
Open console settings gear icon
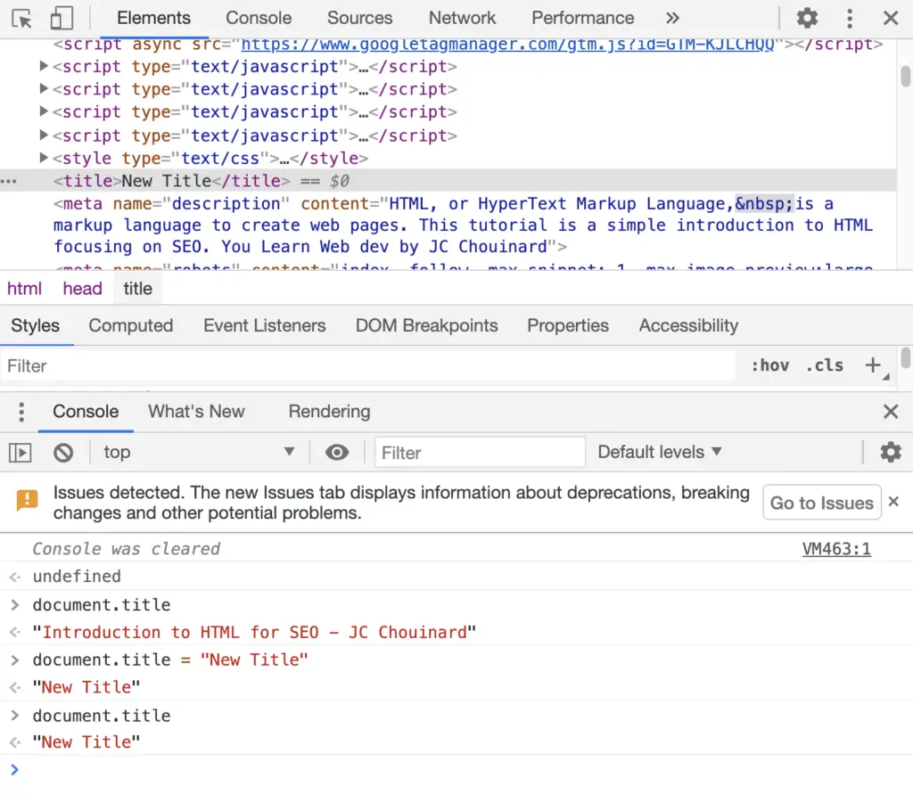click(x=891, y=453)
